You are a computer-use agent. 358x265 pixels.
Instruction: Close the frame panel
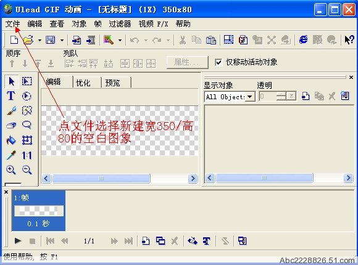pyautogui.click(x=6, y=192)
